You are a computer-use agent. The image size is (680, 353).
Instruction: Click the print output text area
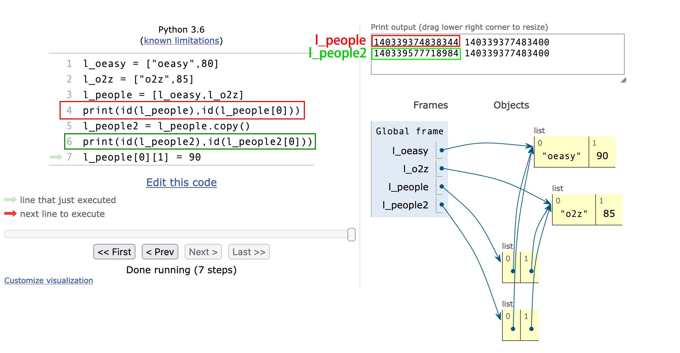497,54
